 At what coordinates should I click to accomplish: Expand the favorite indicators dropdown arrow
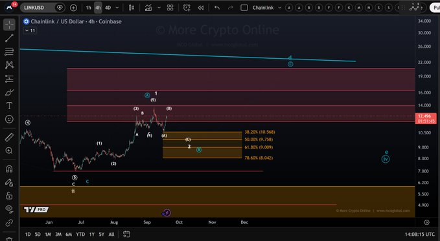[159, 8]
